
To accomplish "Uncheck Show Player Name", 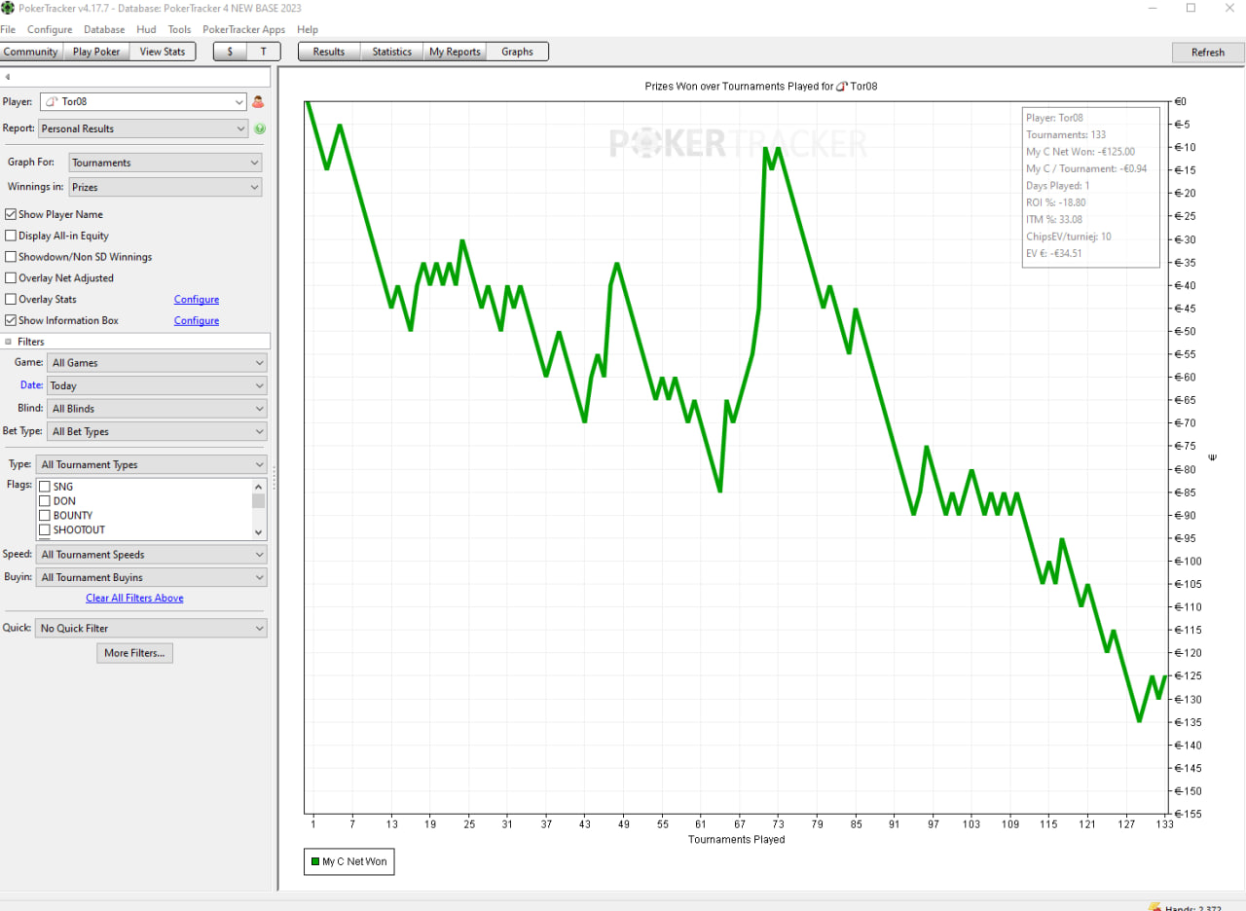I will 11,214.
